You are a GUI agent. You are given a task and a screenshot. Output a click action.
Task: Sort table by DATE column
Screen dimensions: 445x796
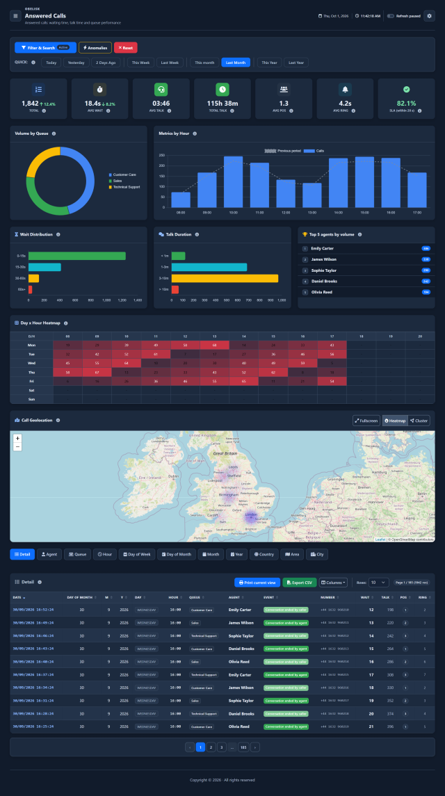click(19, 597)
